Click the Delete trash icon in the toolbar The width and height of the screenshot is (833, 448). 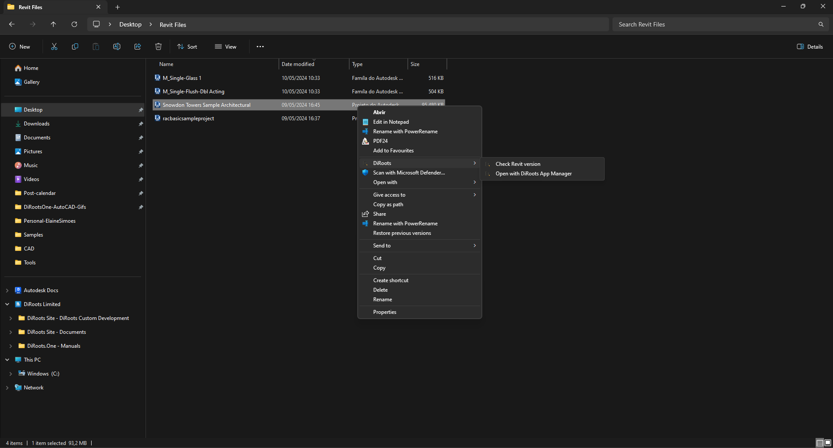(x=158, y=46)
